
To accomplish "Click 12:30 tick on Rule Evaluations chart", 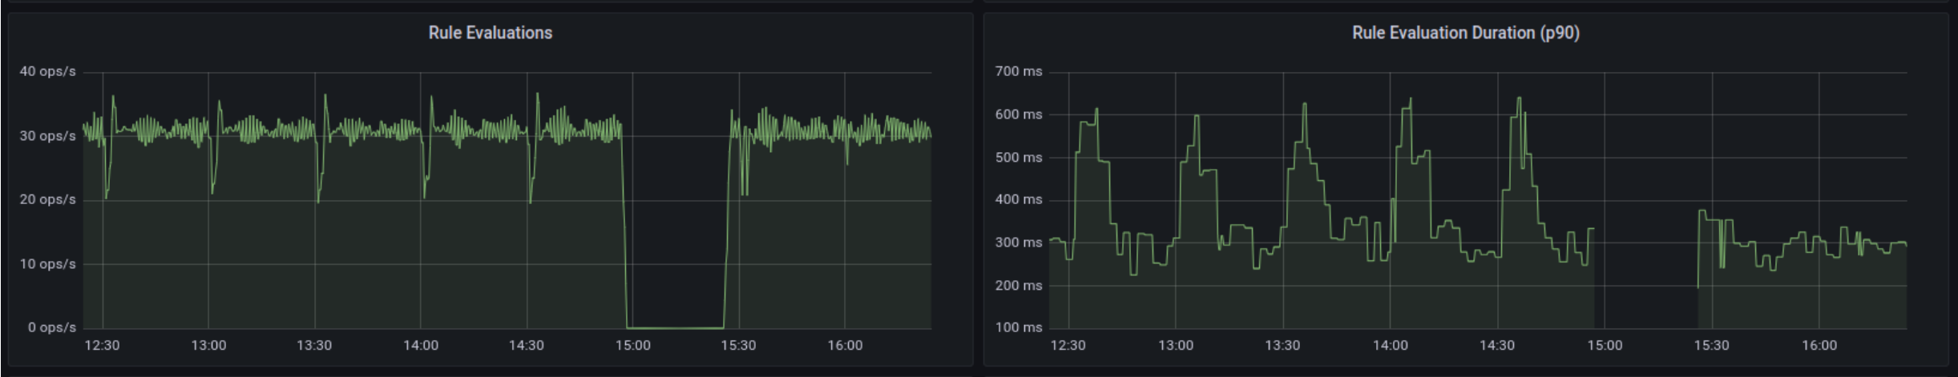I will click(x=103, y=345).
